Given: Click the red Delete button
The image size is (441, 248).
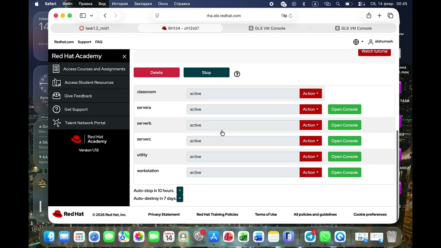Looking at the screenshot, I should [156, 72].
